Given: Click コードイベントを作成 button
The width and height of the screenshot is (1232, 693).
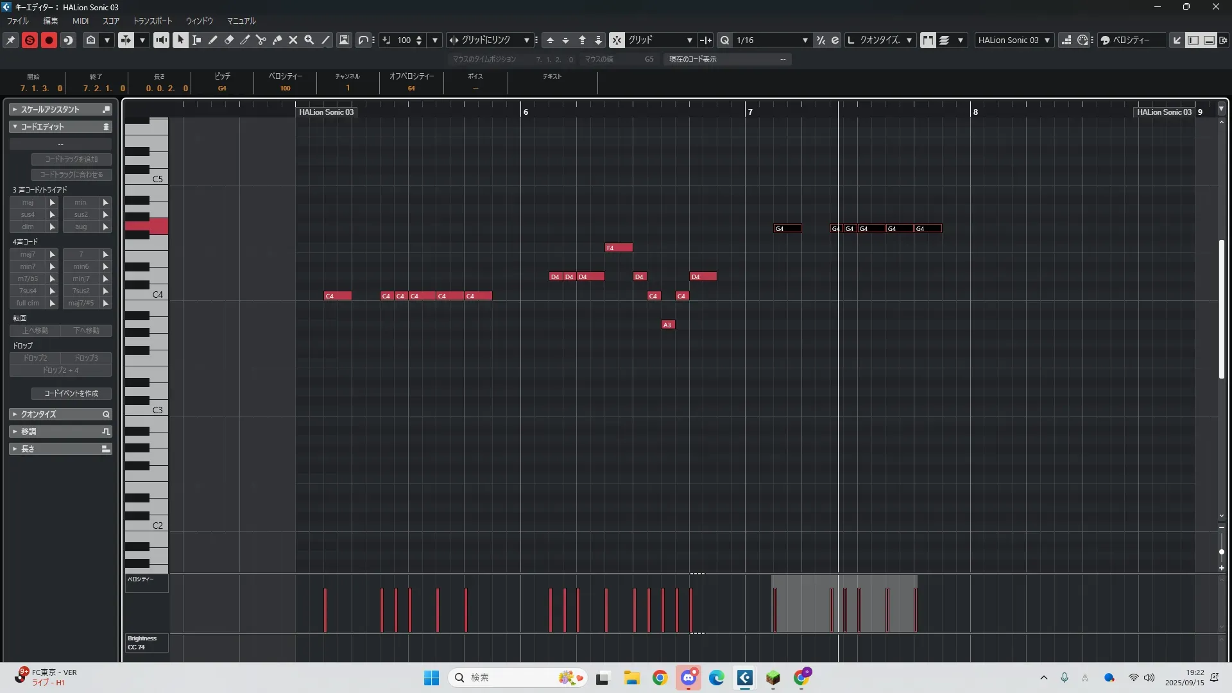Looking at the screenshot, I should [x=71, y=393].
